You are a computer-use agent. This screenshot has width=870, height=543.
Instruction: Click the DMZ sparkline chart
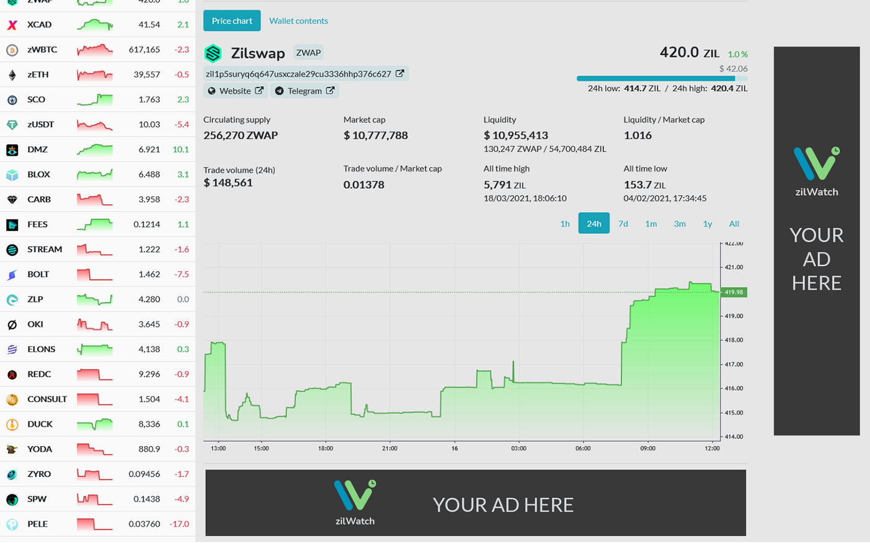[x=94, y=150]
